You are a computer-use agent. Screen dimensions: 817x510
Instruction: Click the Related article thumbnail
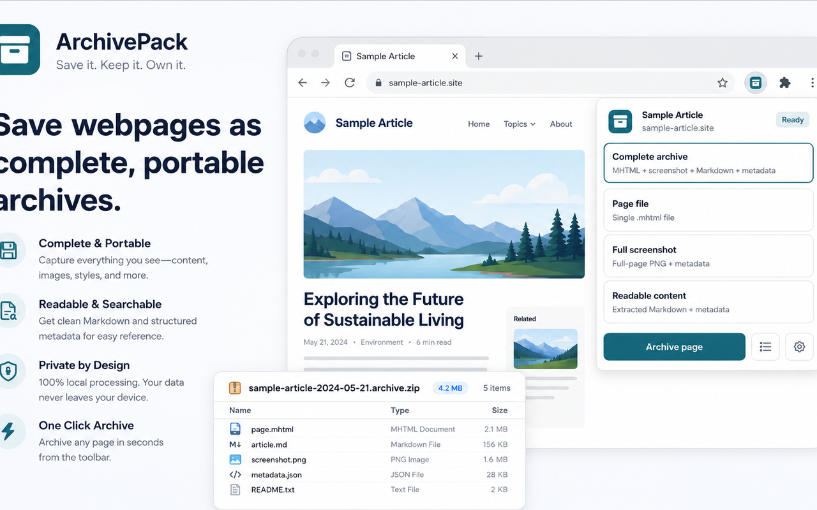coord(545,349)
